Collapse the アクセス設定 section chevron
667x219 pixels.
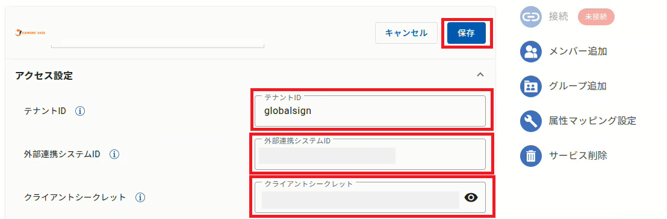coord(480,74)
